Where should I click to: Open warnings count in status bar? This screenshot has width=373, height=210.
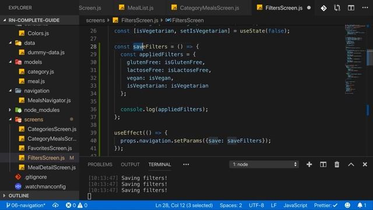coord(83,205)
